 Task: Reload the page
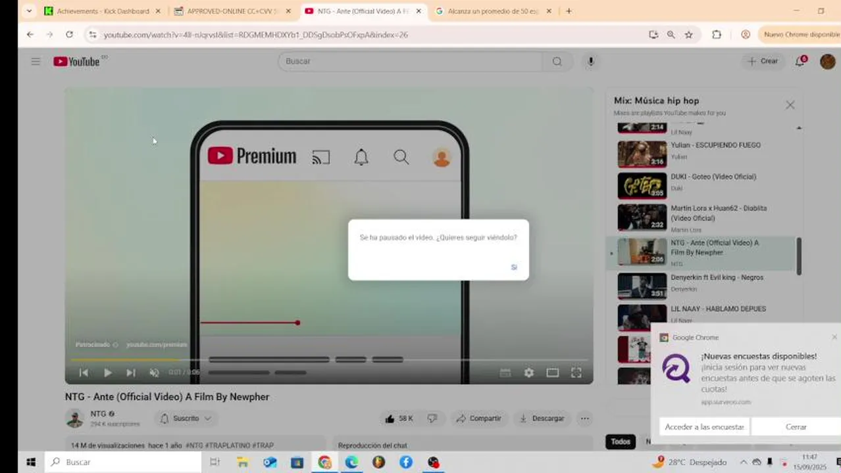[x=69, y=35]
